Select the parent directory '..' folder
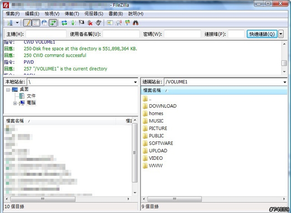Screen dimensions: 291x213 [x=150, y=99]
